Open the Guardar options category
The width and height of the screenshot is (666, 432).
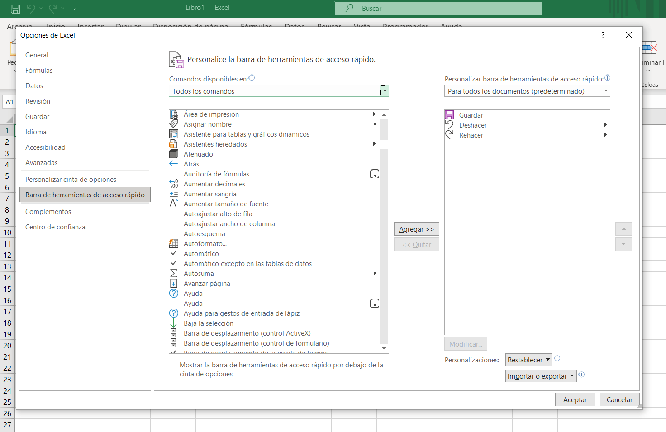click(85, 117)
